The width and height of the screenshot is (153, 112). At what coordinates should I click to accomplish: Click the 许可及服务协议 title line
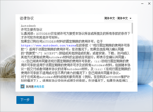(32, 30)
